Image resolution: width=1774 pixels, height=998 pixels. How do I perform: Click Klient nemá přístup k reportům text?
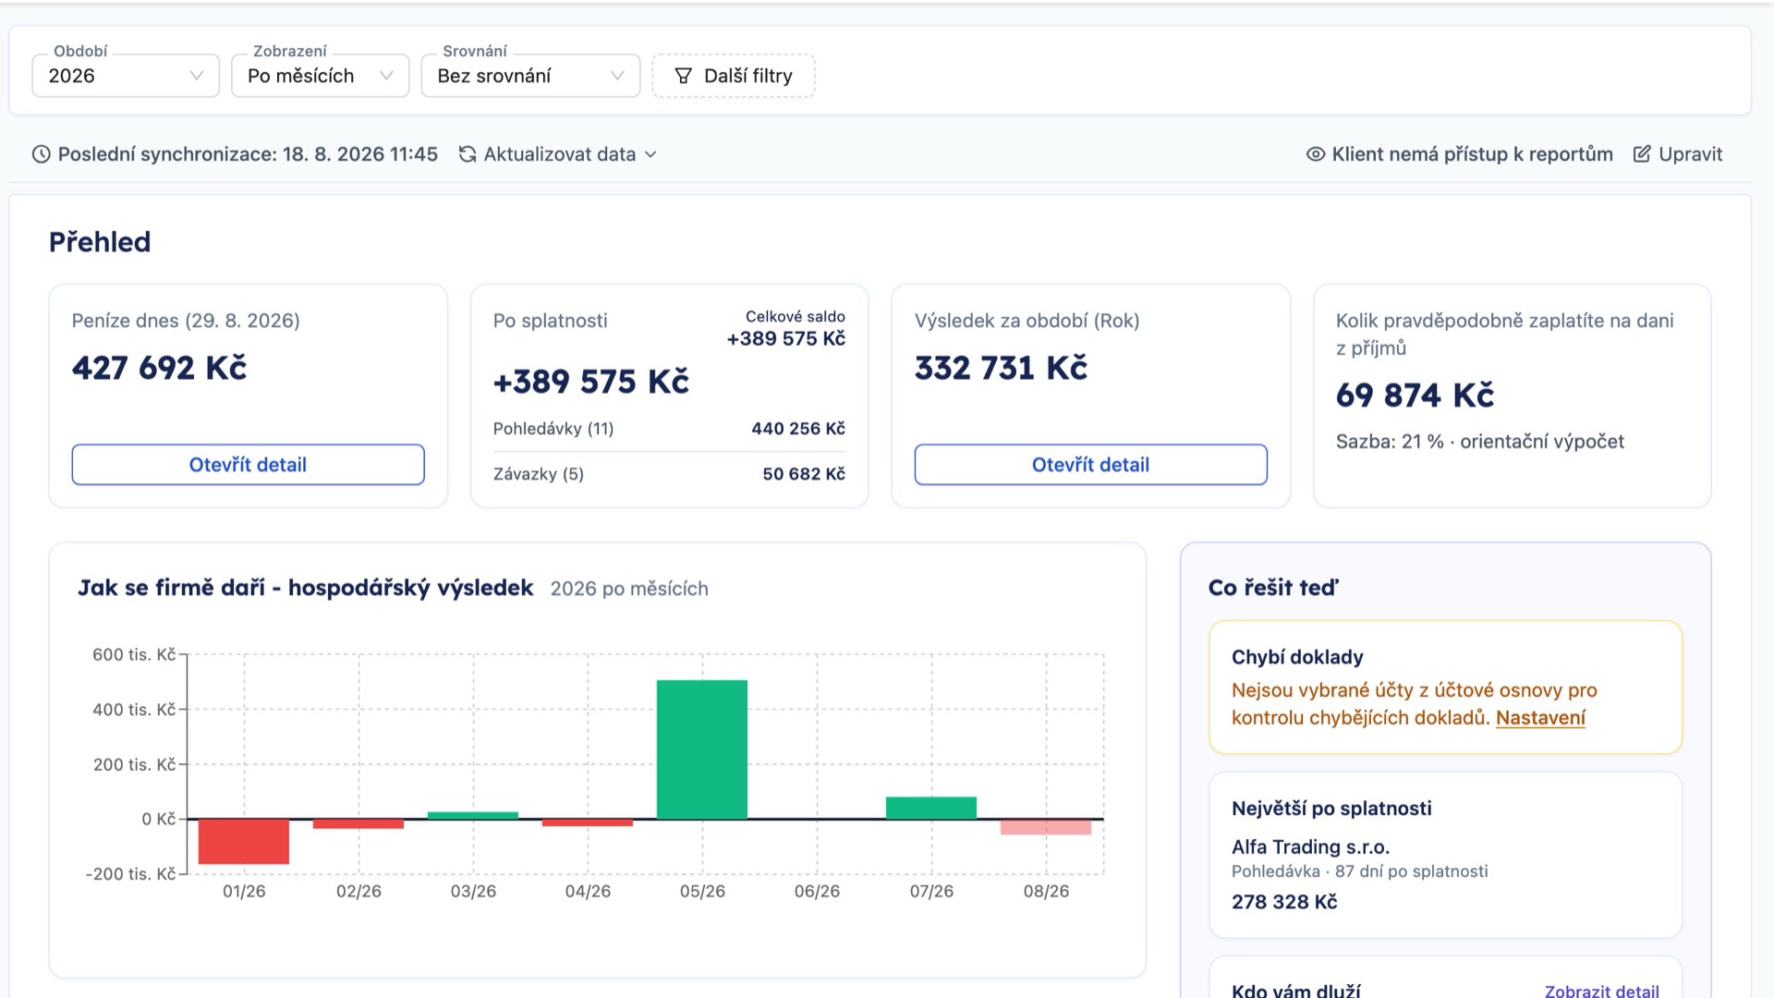click(x=1472, y=154)
